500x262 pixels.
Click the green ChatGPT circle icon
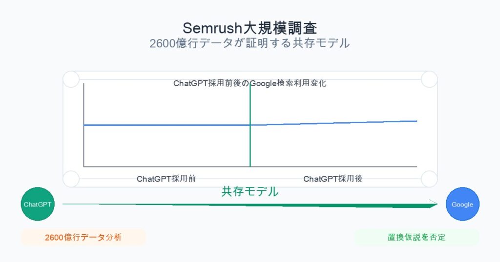[x=38, y=204]
